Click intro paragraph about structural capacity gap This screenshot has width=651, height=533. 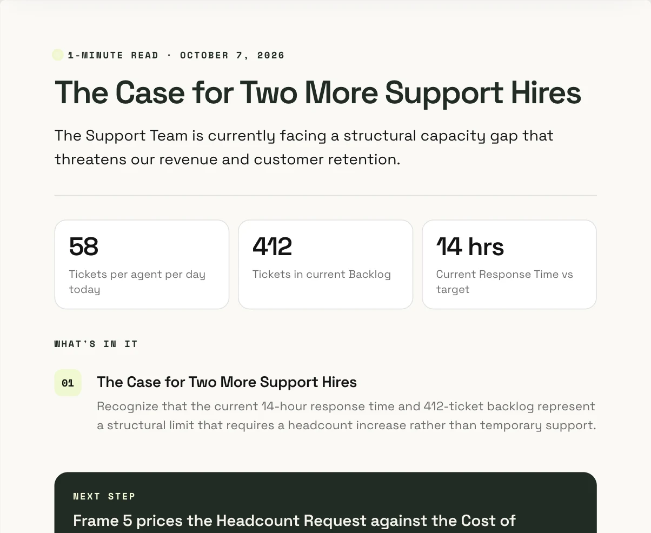tap(304, 147)
